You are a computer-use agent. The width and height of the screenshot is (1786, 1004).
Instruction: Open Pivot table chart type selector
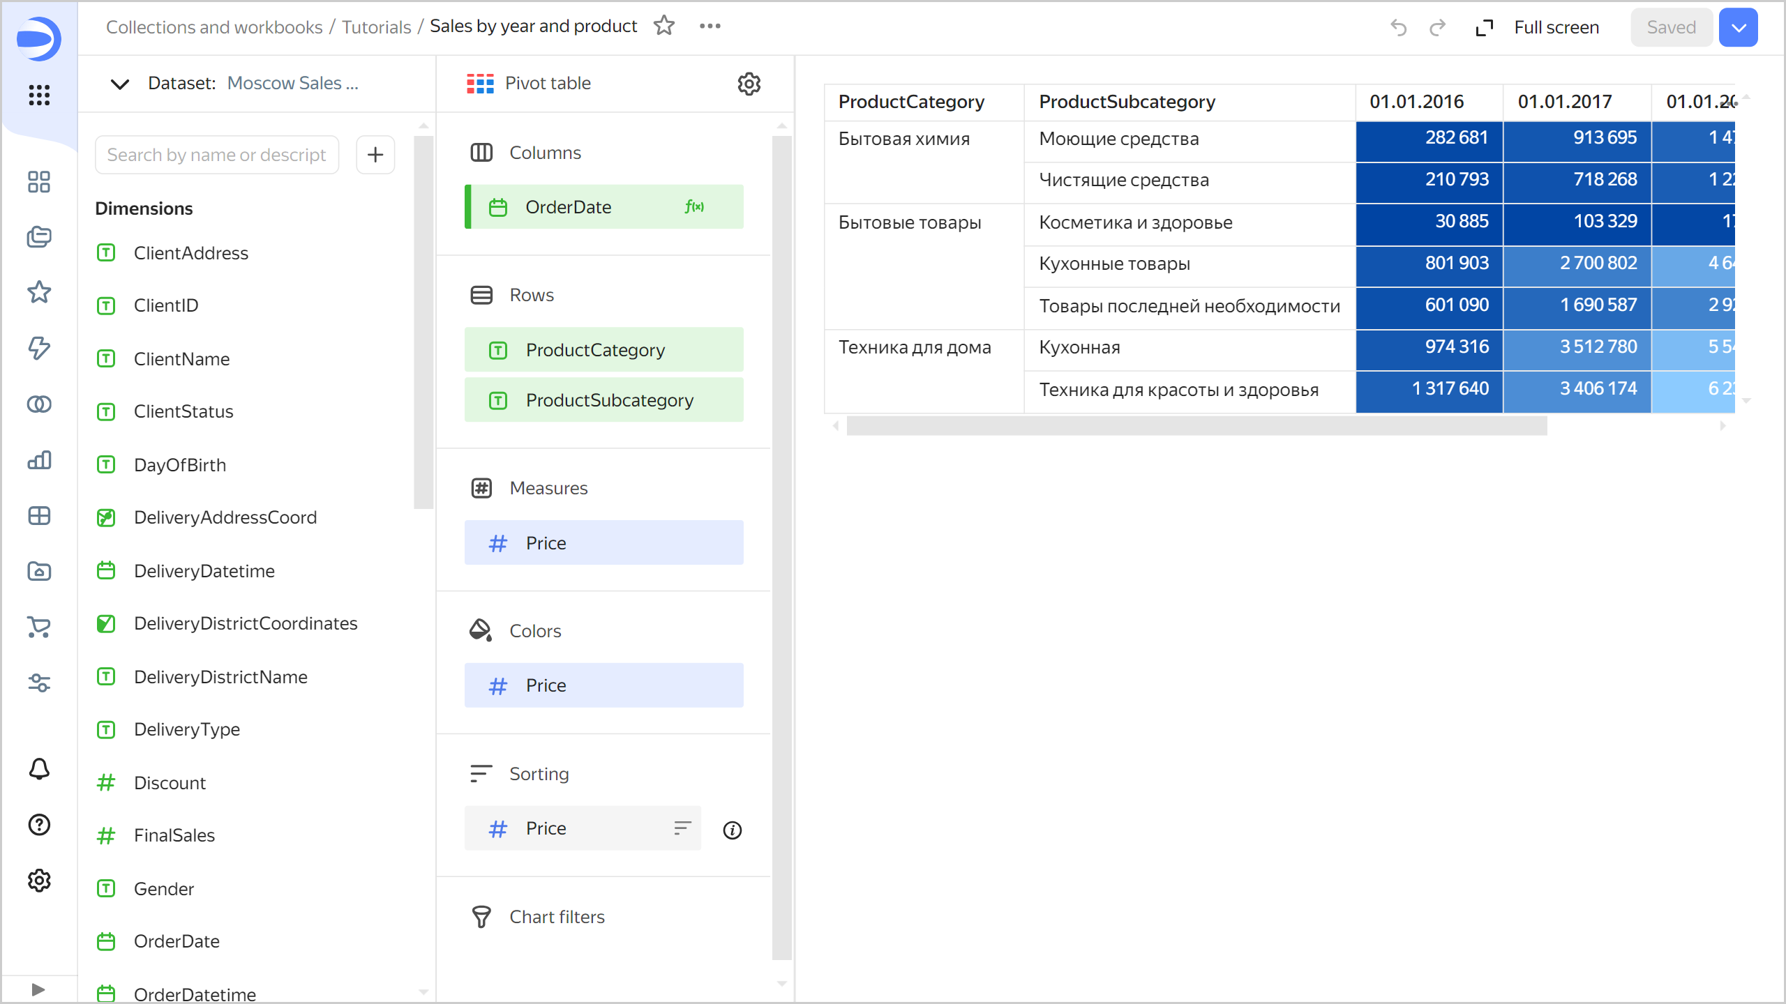[548, 84]
